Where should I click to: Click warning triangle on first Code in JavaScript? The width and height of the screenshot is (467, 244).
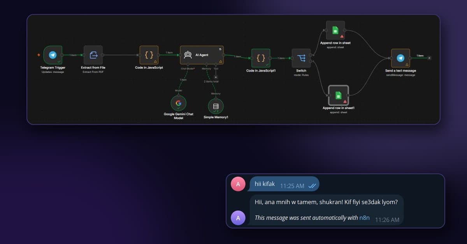coord(156,61)
